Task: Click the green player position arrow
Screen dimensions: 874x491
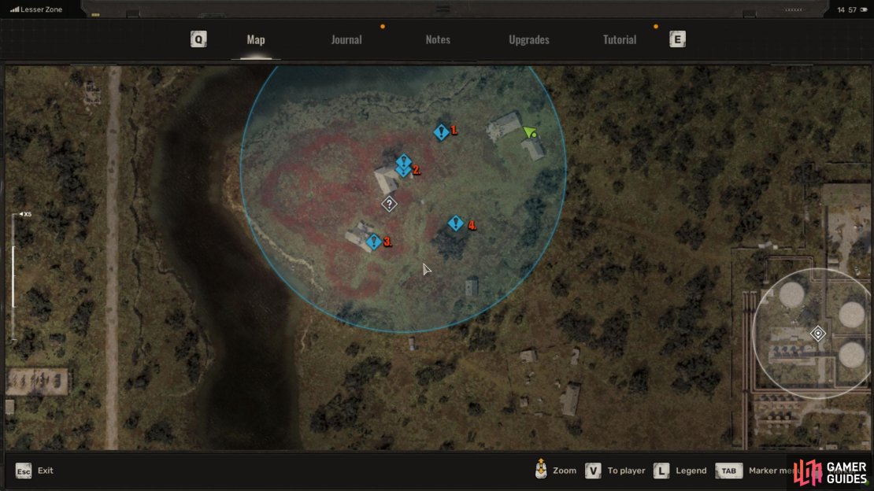Action: [x=530, y=133]
